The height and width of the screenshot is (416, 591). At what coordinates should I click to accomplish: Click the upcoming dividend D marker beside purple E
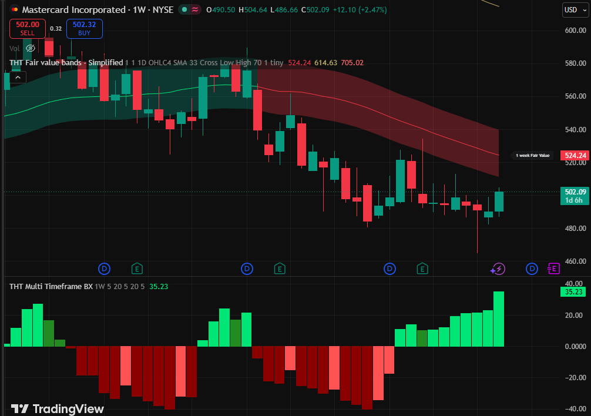[x=532, y=269]
